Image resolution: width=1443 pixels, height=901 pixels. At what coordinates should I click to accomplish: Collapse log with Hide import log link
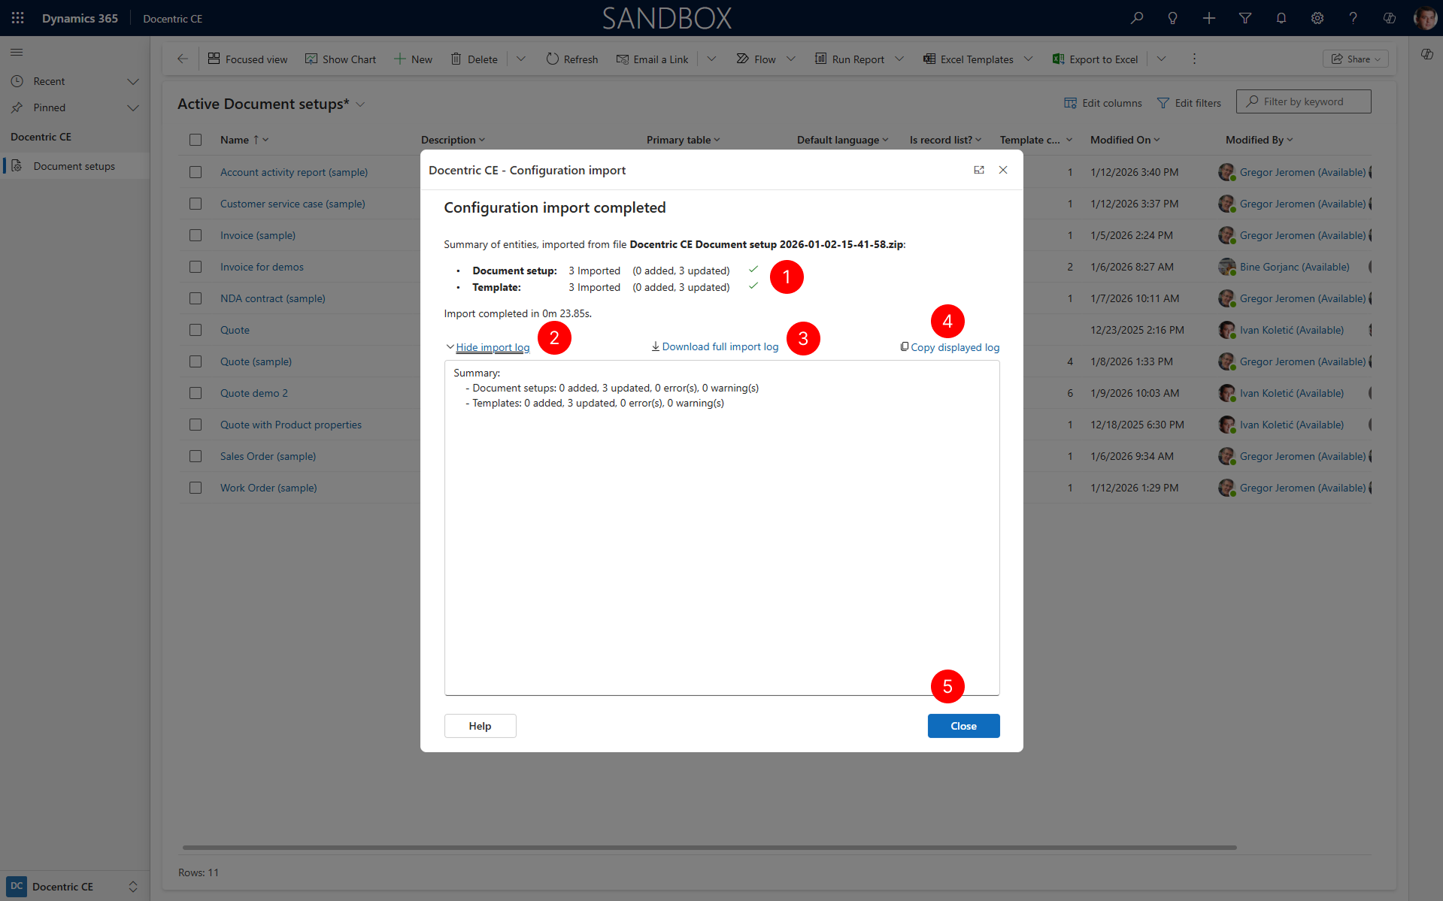[493, 347]
